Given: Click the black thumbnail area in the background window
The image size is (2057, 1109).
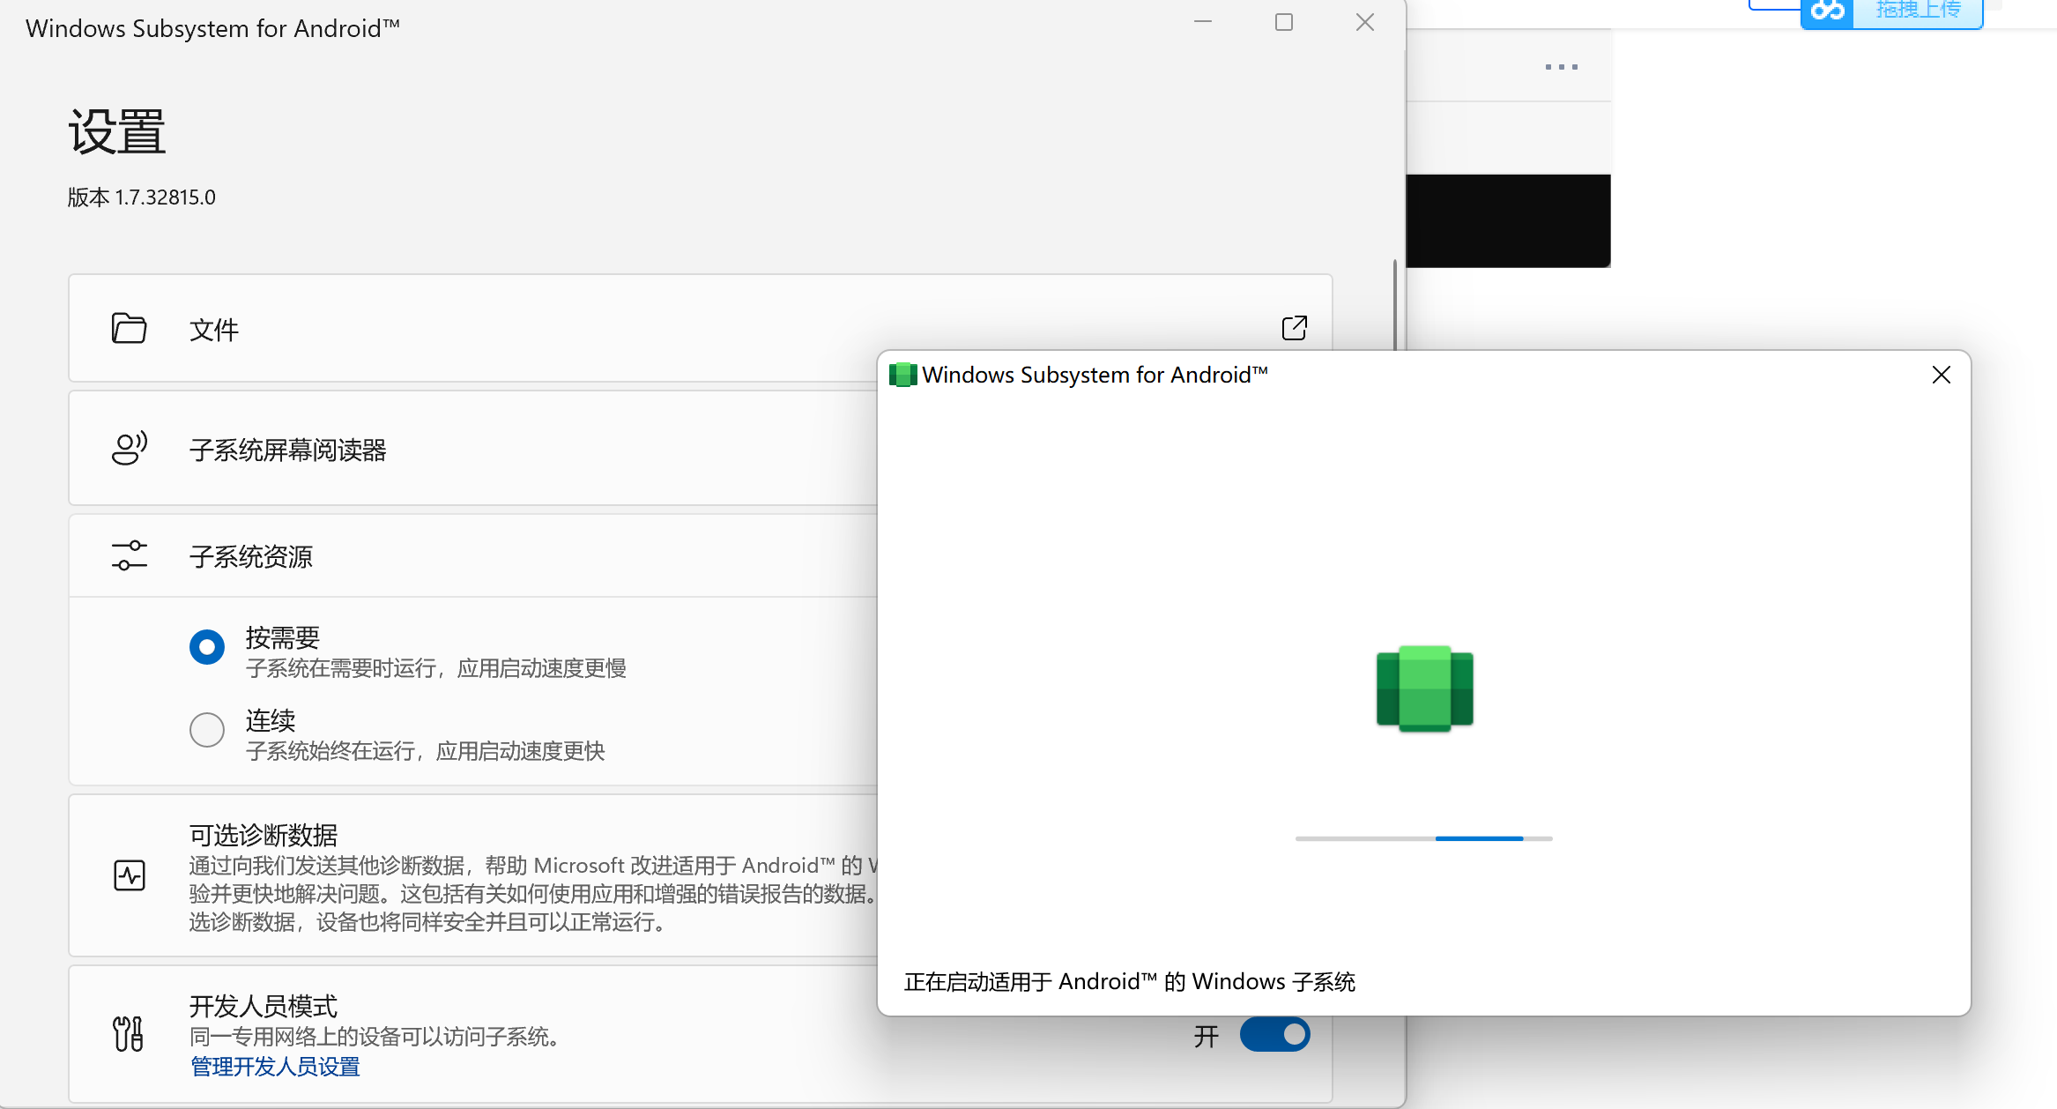Looking at the screenshot, I should [x=1508, y=220].
